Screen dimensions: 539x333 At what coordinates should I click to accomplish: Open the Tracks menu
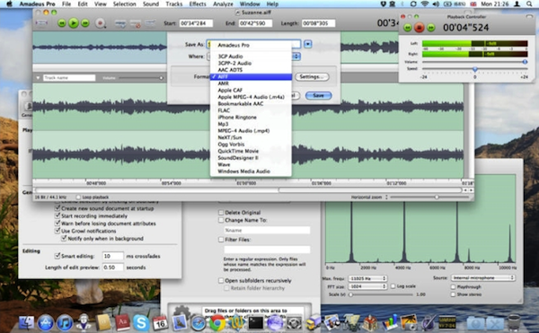click(x=174, y=4)
